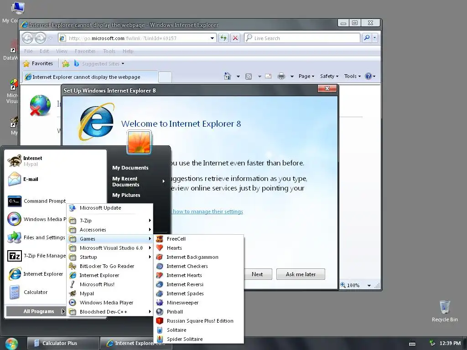467x350 pixels.
Task: Click the IE Stop loading button
Action: coord(235,38)
